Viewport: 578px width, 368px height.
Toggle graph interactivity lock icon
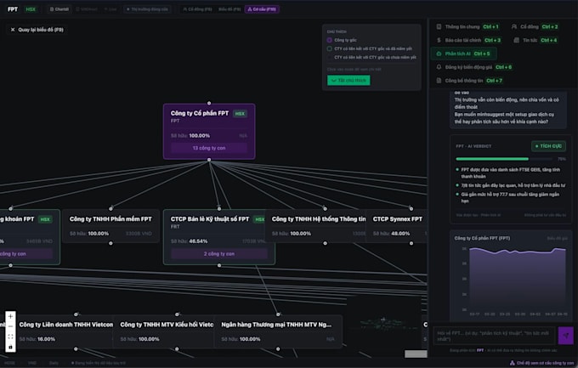click(10, 347)
